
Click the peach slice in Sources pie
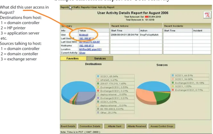click(145, 95)
